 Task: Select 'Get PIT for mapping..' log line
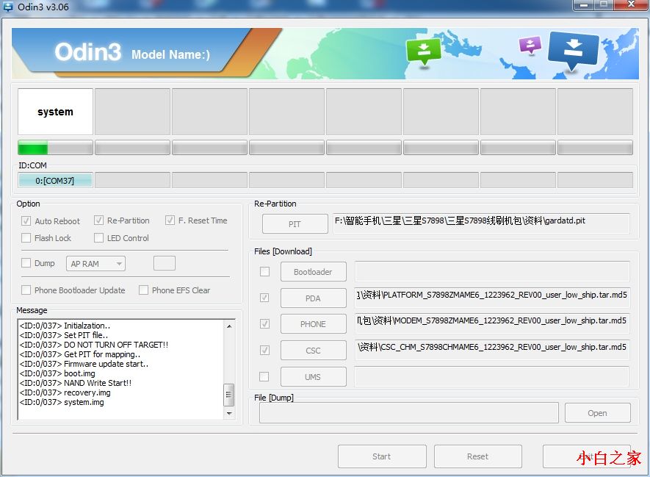[x=80, y=354]
